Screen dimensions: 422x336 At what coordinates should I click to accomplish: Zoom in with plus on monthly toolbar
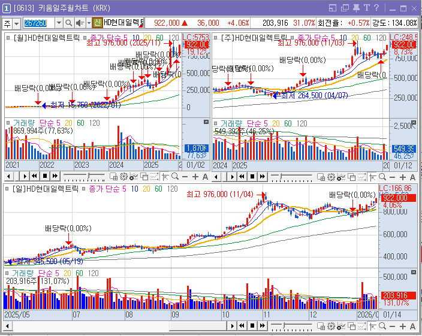click(x=195, y=177)
